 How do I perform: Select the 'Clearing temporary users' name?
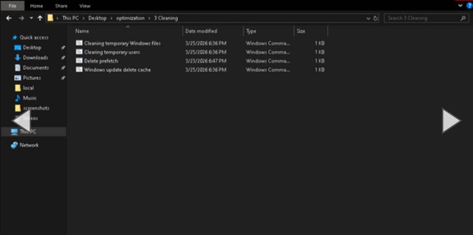(x=112, y=52)
